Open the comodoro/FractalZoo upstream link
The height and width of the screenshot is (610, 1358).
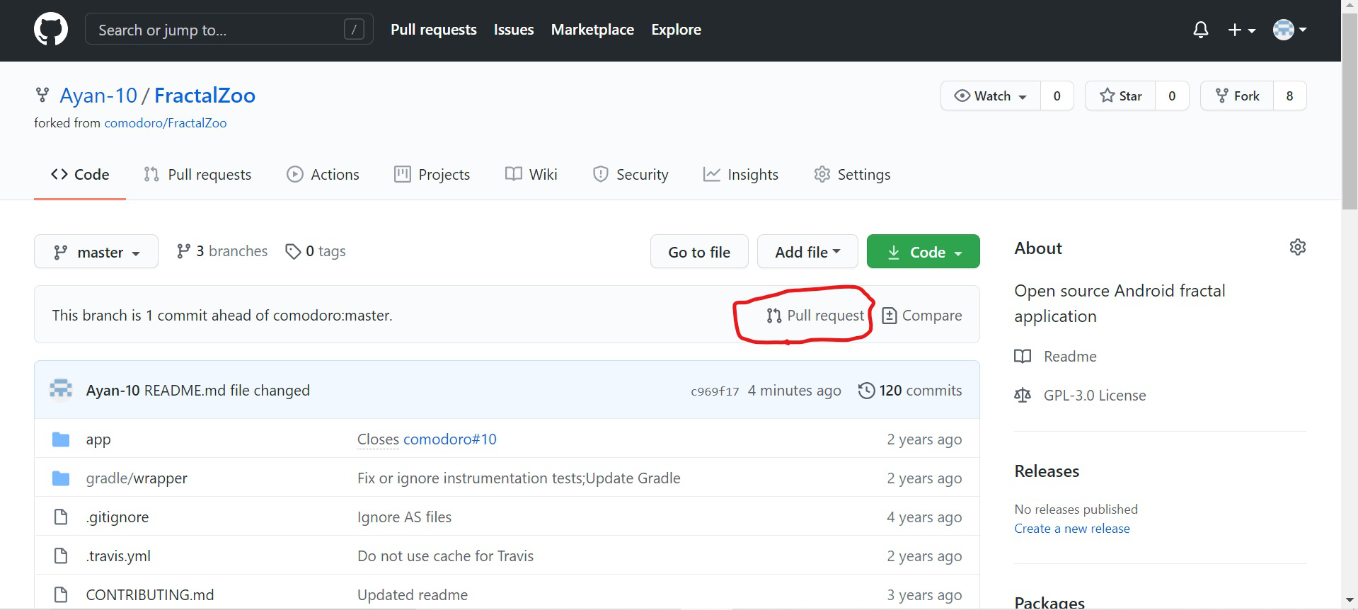point(166,123)
